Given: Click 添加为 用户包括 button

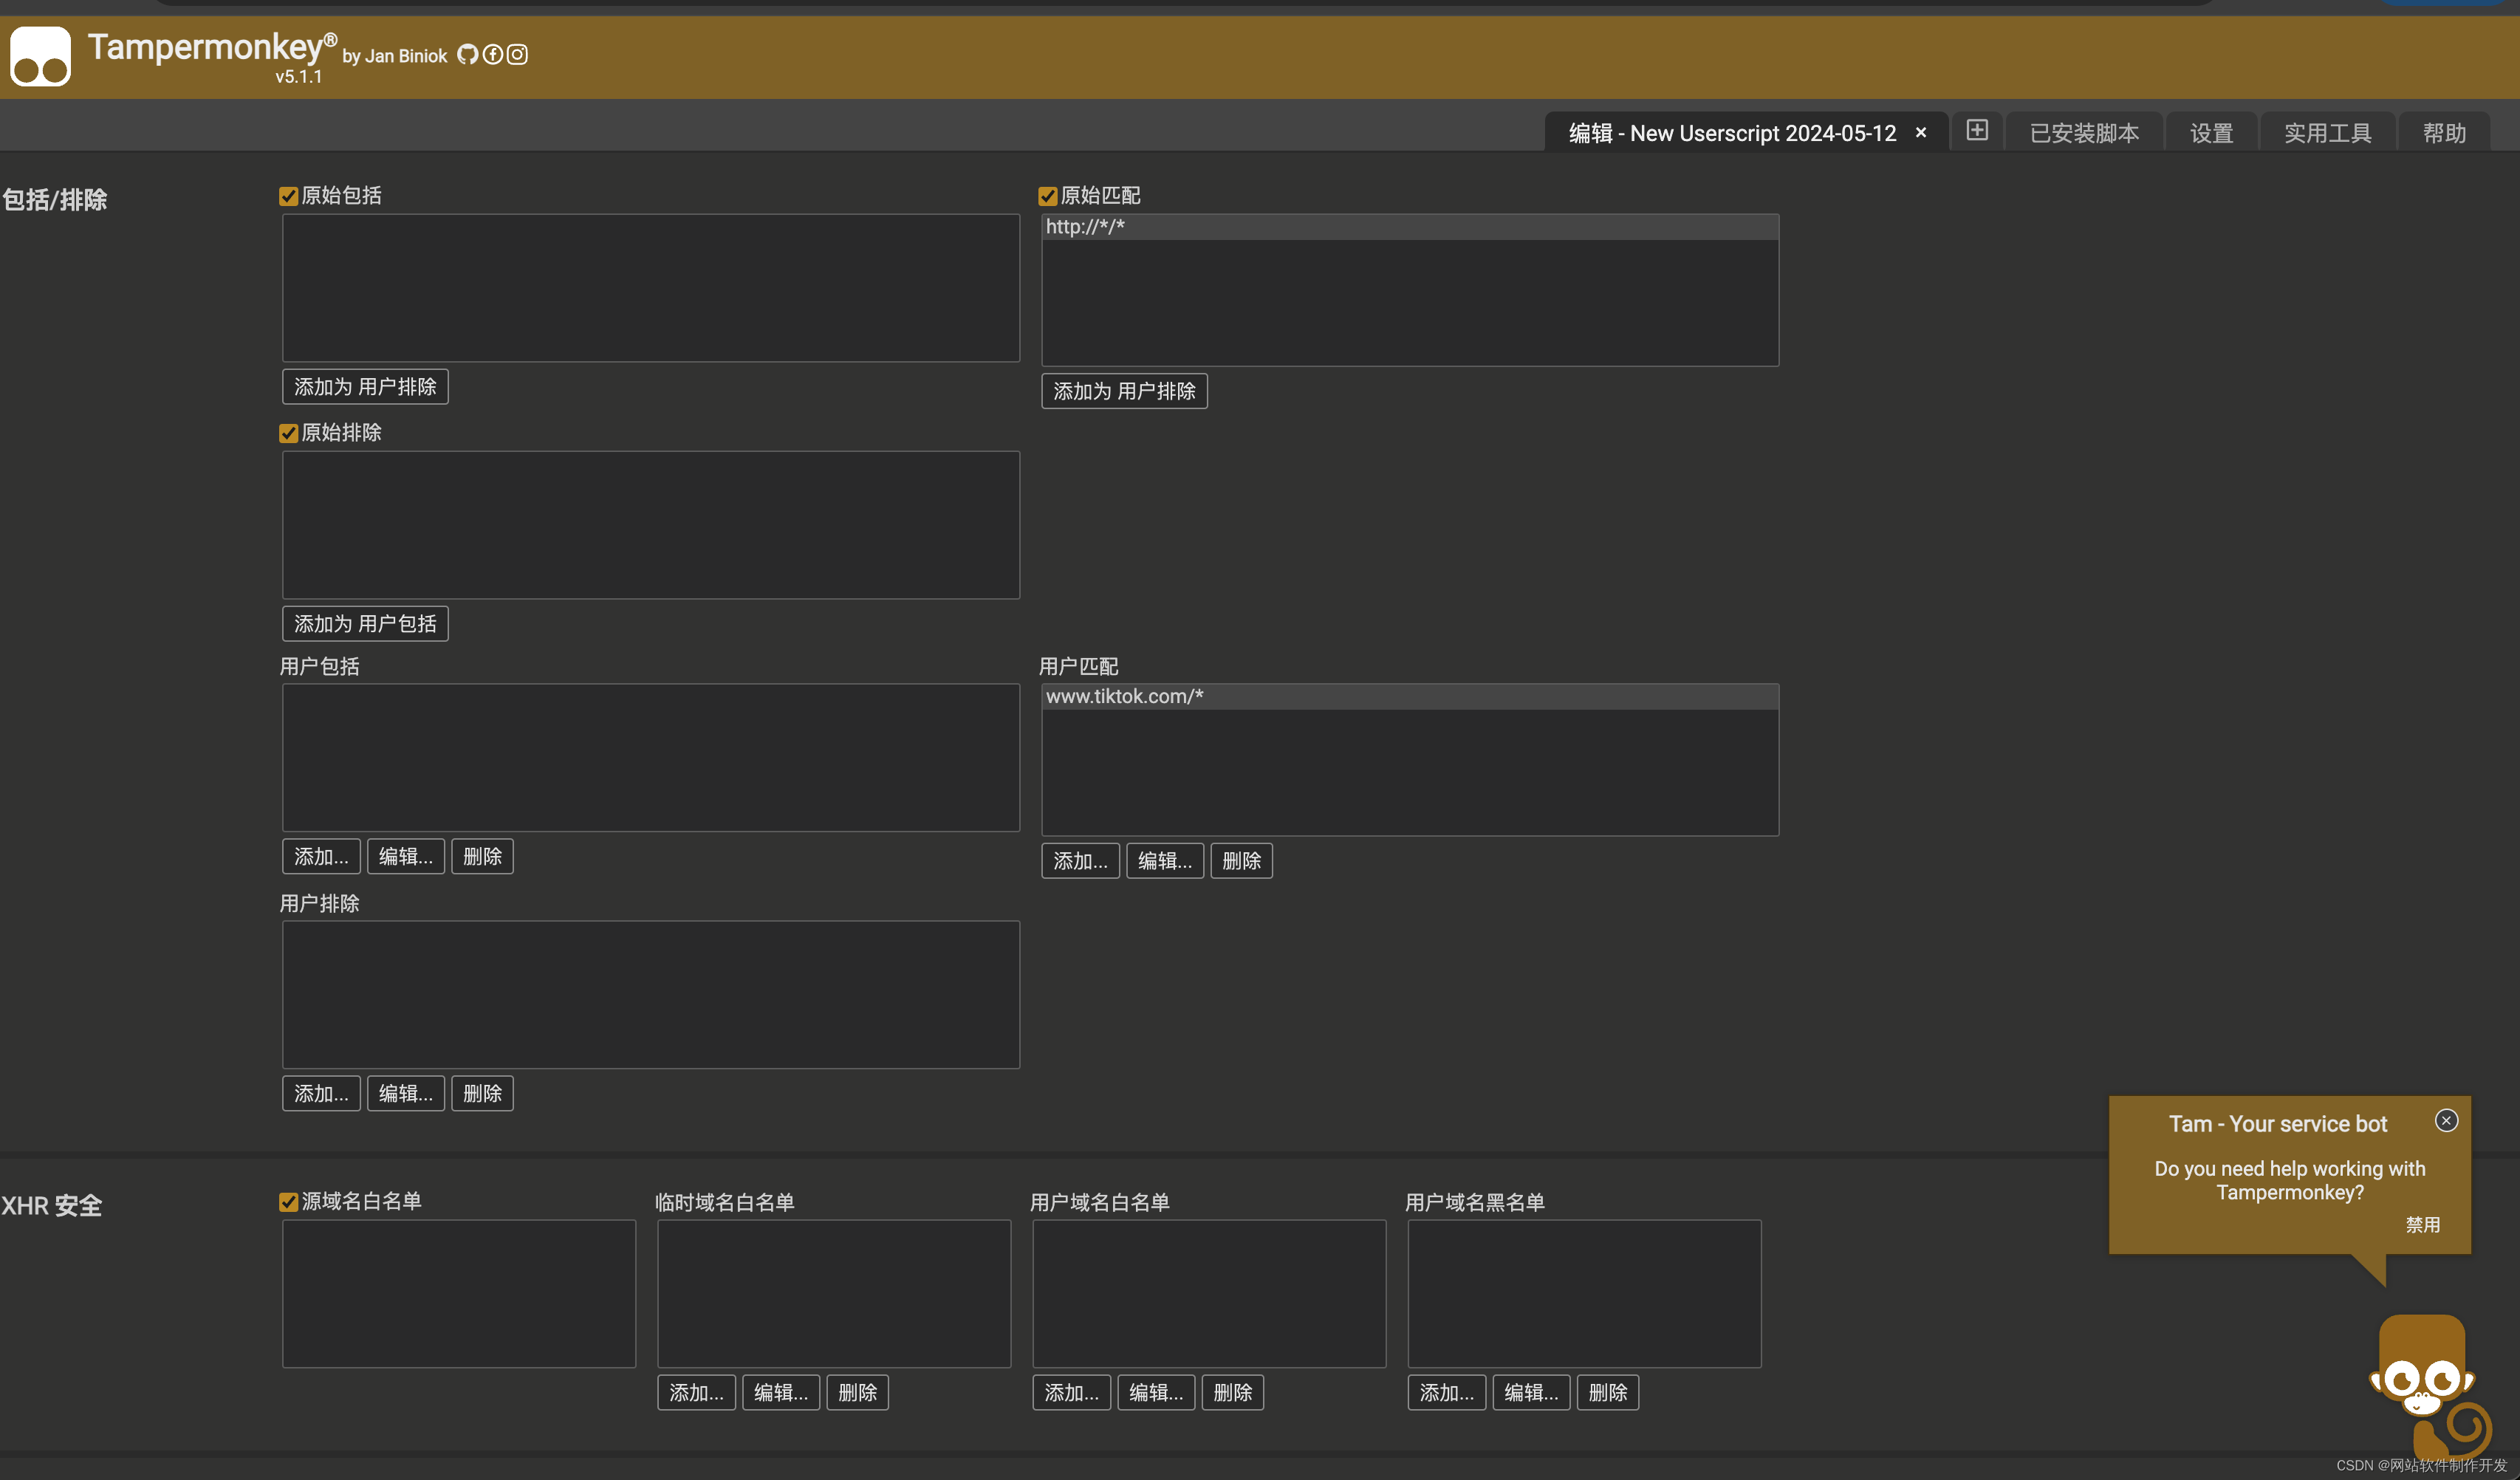Looking at the screenshot, I should (365, 624).
